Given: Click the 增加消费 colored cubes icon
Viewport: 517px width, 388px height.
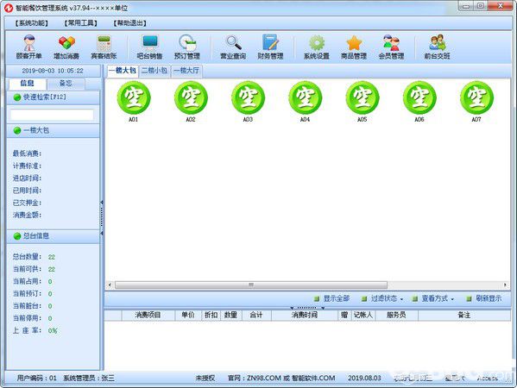Looking at the screenshot, I should point(66,47).
